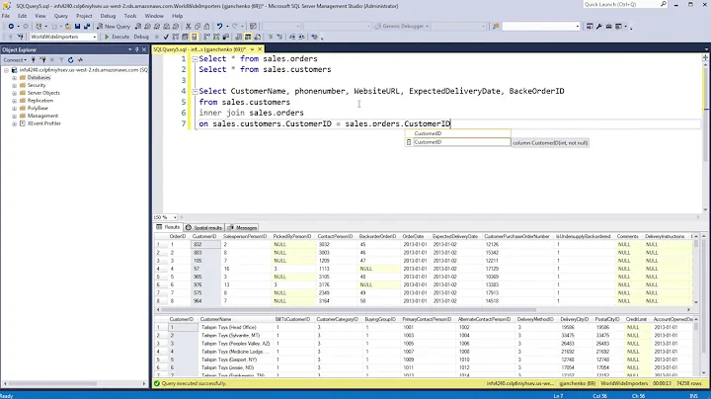Switch to the Messages tab

(243, 227)
